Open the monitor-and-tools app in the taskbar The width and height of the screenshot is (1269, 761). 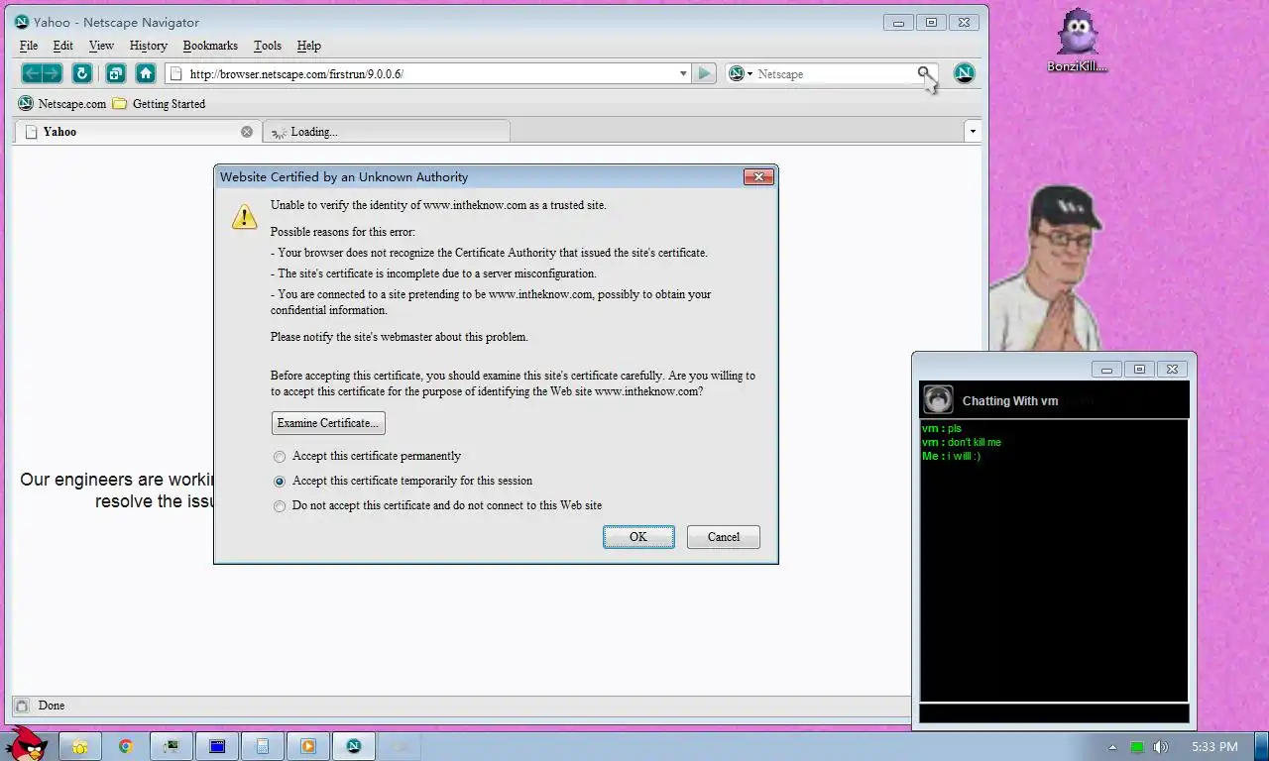172,746
